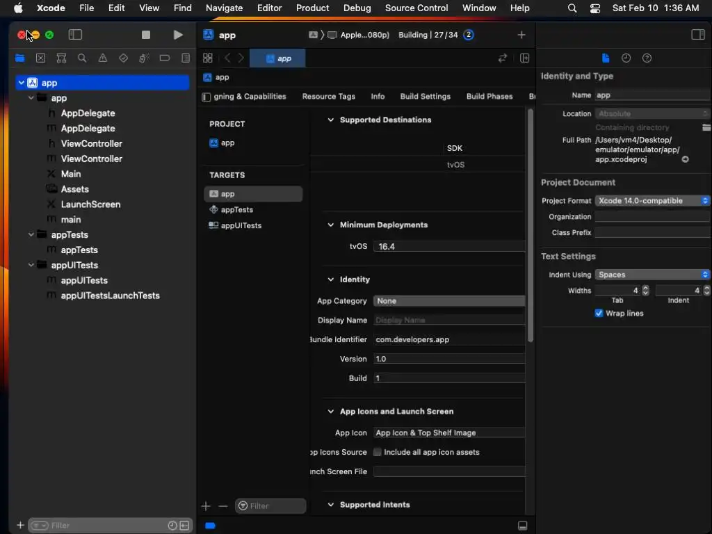Toggle the inspectors panel button

pyautogui.click(x=698, y=35)
